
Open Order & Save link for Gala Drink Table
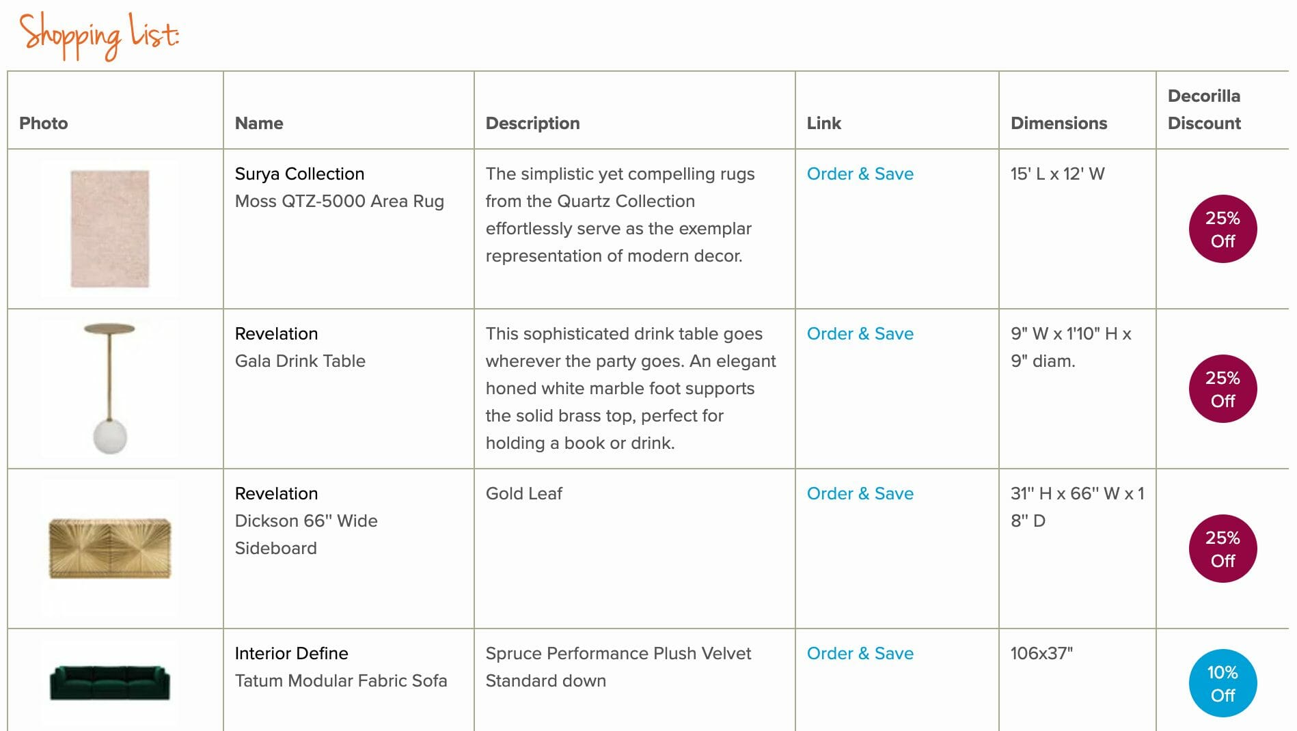point(860,334)
